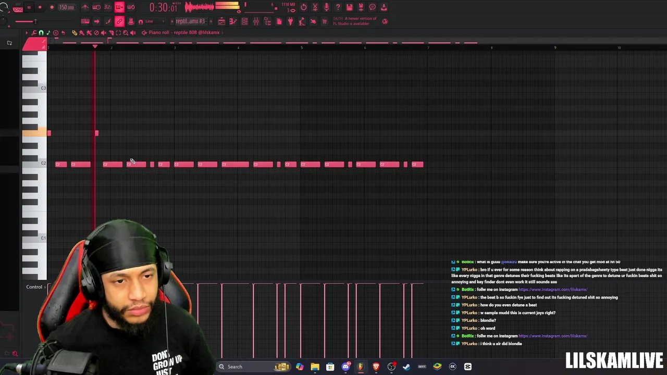Toggle the 3-2-1 recording countdown
Screen dimensions: 667x375
(x=108, y=7)
